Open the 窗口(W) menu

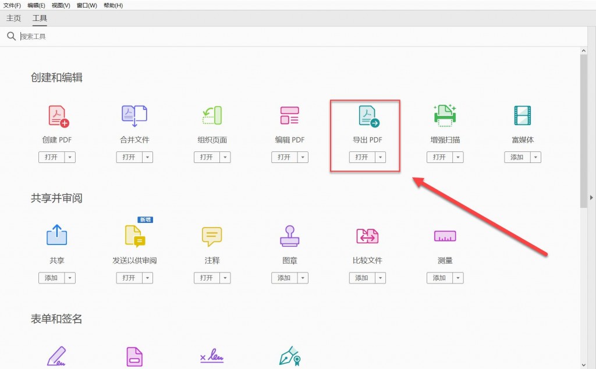pos(87,5)
